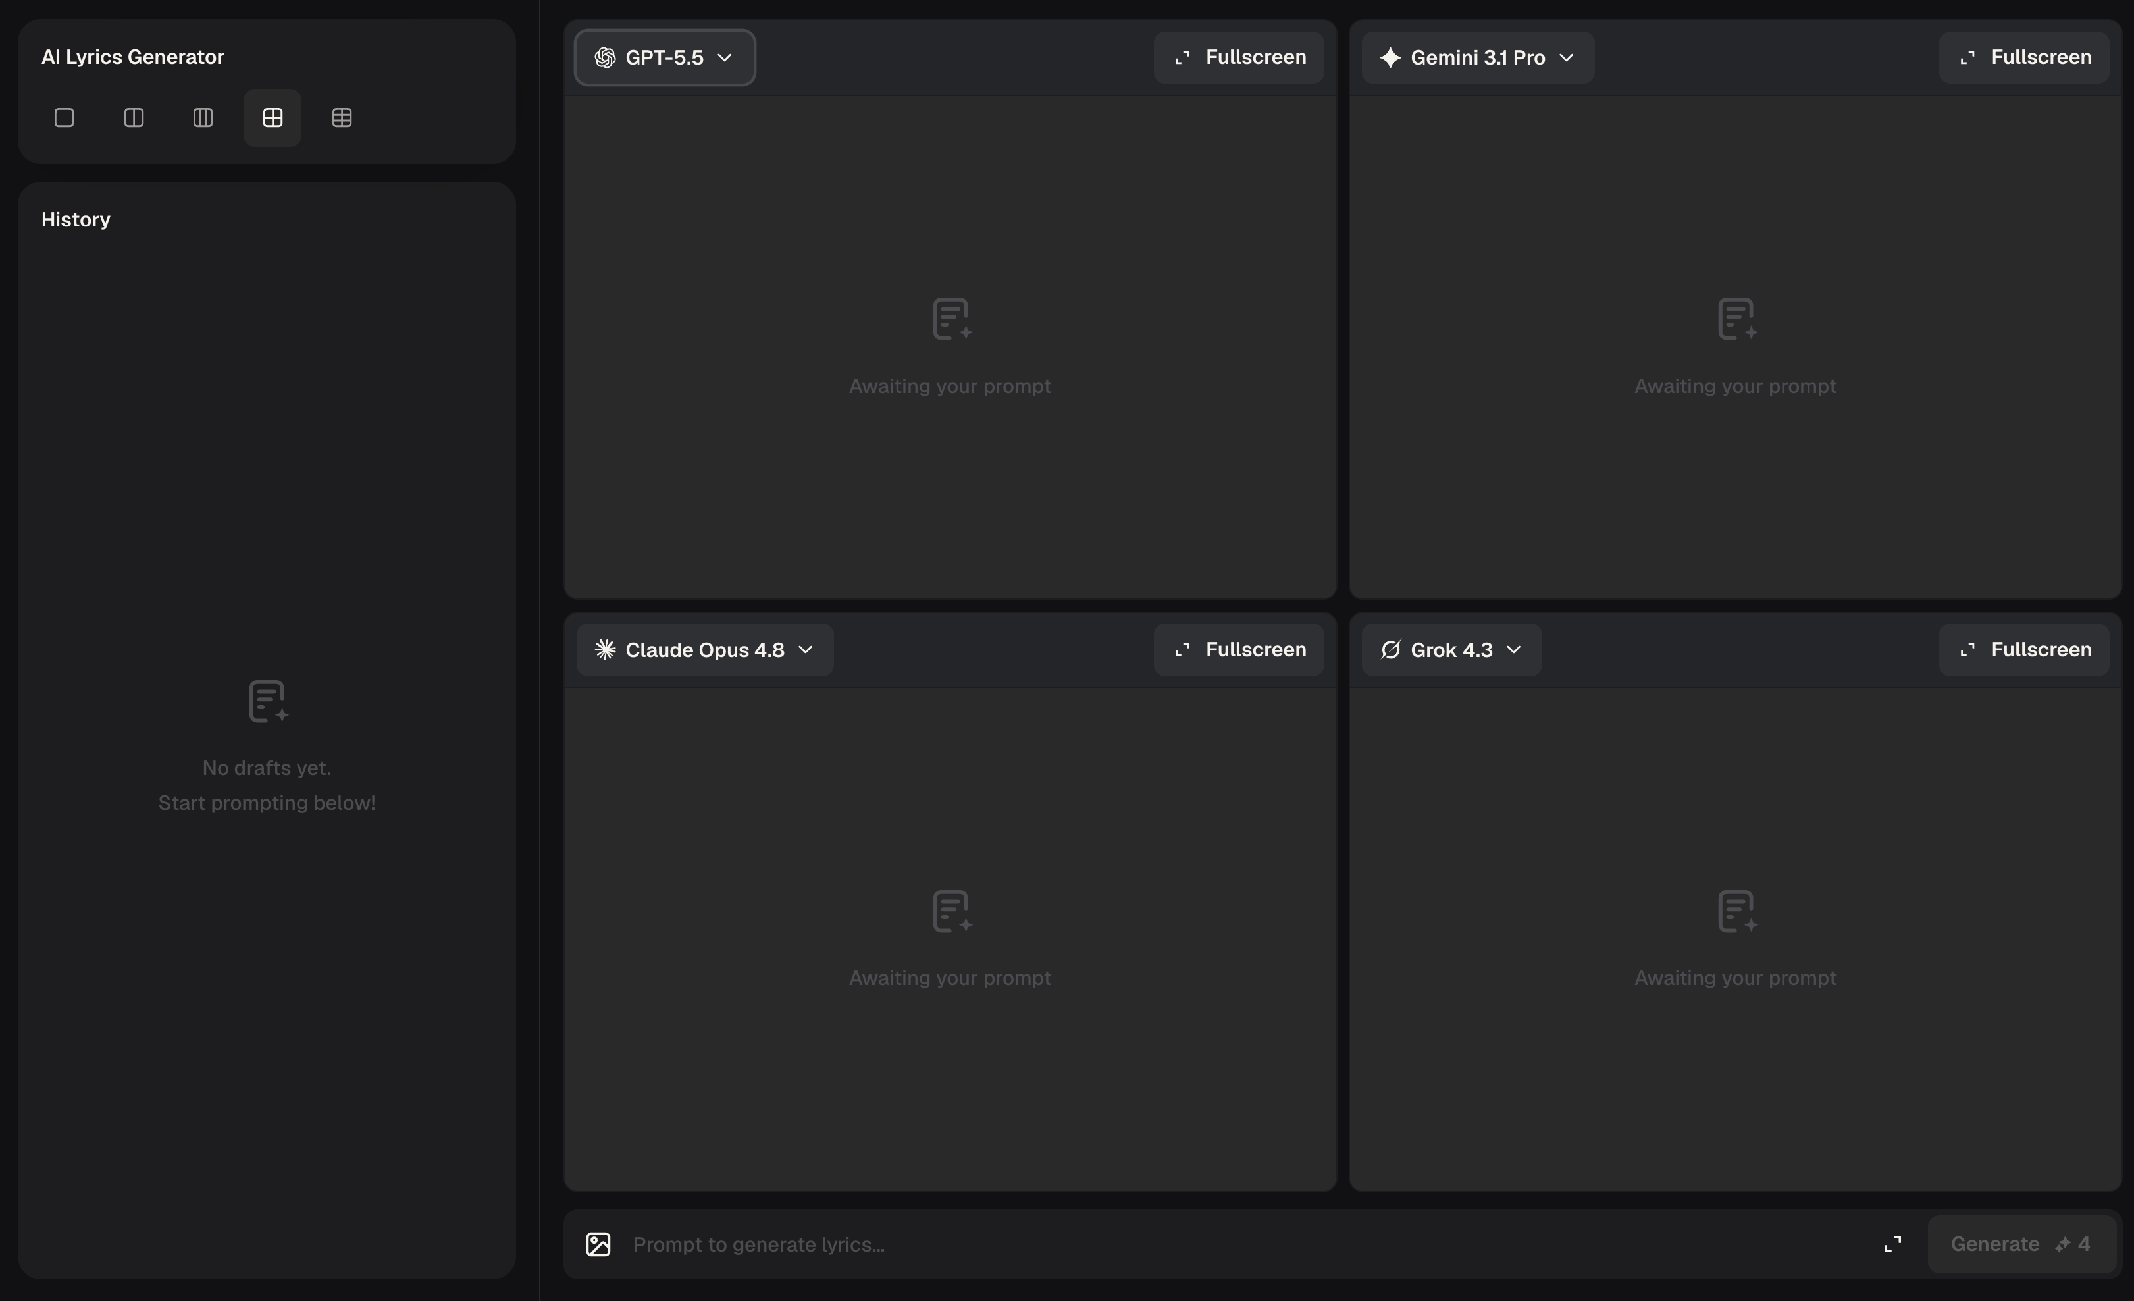Switch to six-panel grid layout icon
This screenshot has width=2134, height=1301.
(x=342, y=118)
